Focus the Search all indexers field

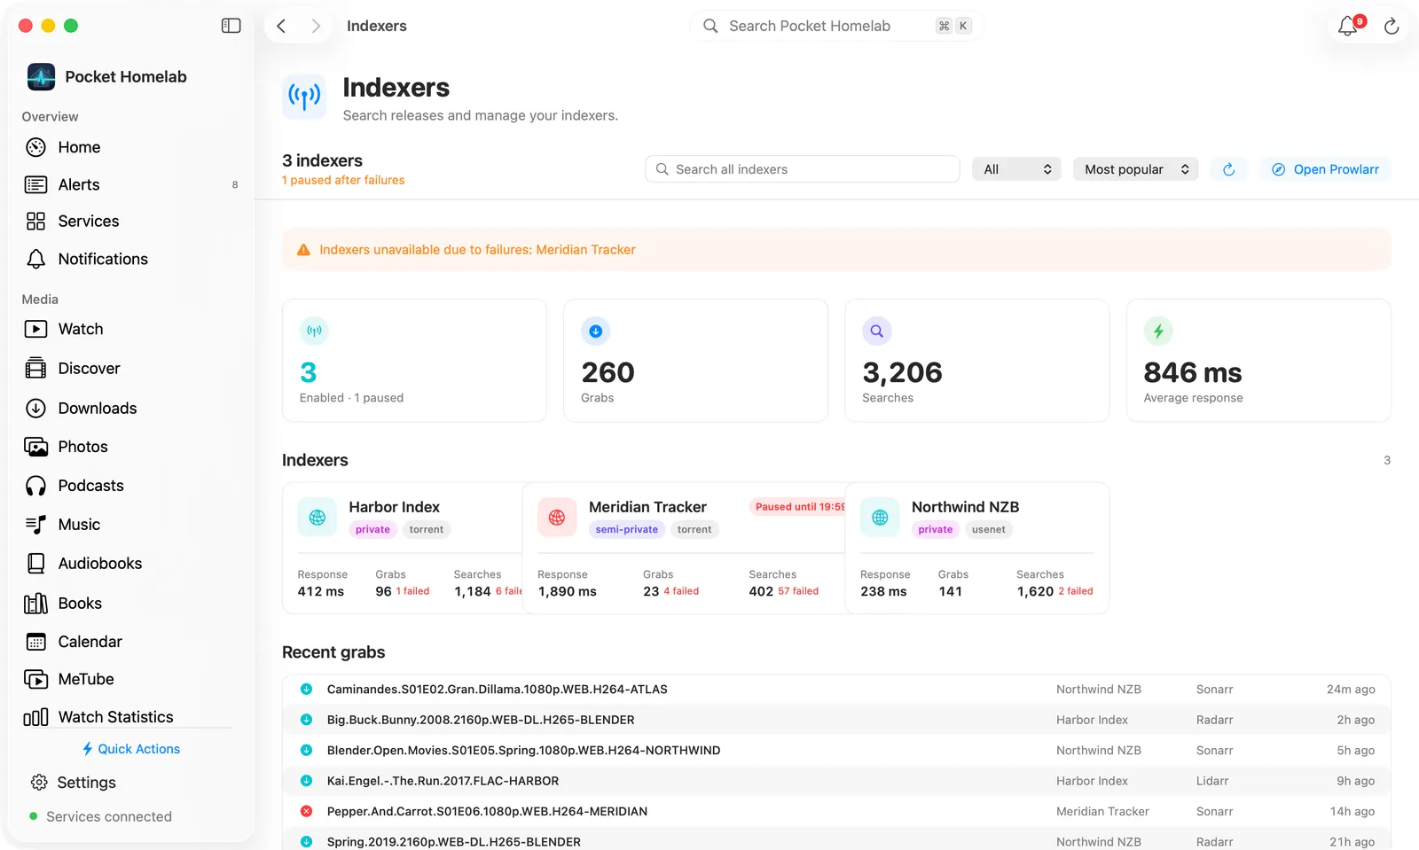tap(802, 169)
